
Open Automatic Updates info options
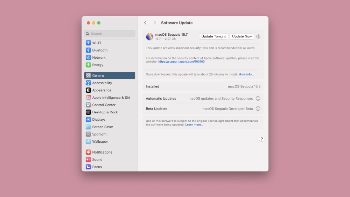[x=258, y=99]
